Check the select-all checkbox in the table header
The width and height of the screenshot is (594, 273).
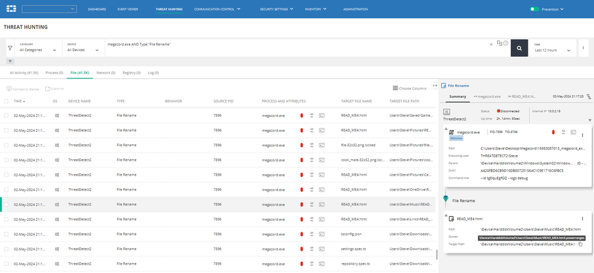pyautogui.click(x=7, y=101)
